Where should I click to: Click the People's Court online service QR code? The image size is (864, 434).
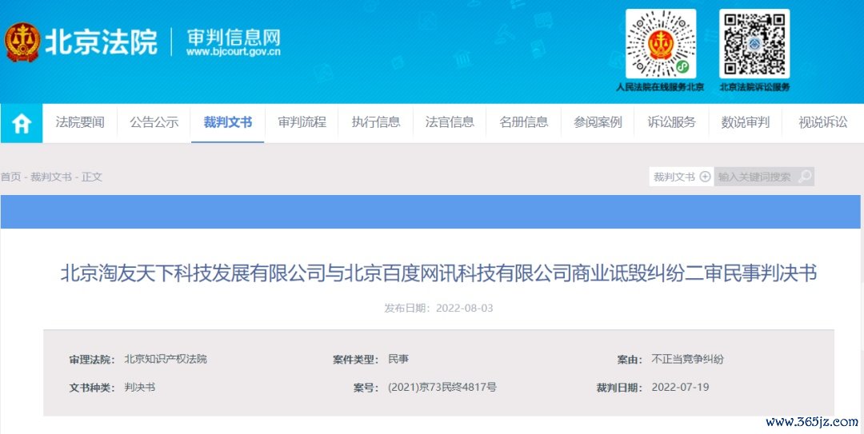point(660,44)
